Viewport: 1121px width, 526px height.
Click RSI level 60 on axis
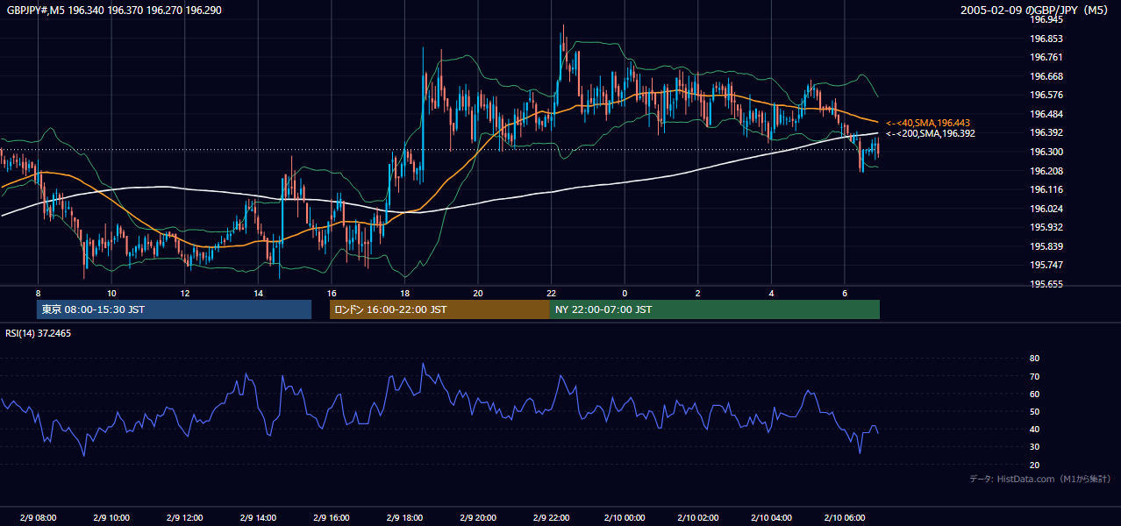pos(1034,394)
